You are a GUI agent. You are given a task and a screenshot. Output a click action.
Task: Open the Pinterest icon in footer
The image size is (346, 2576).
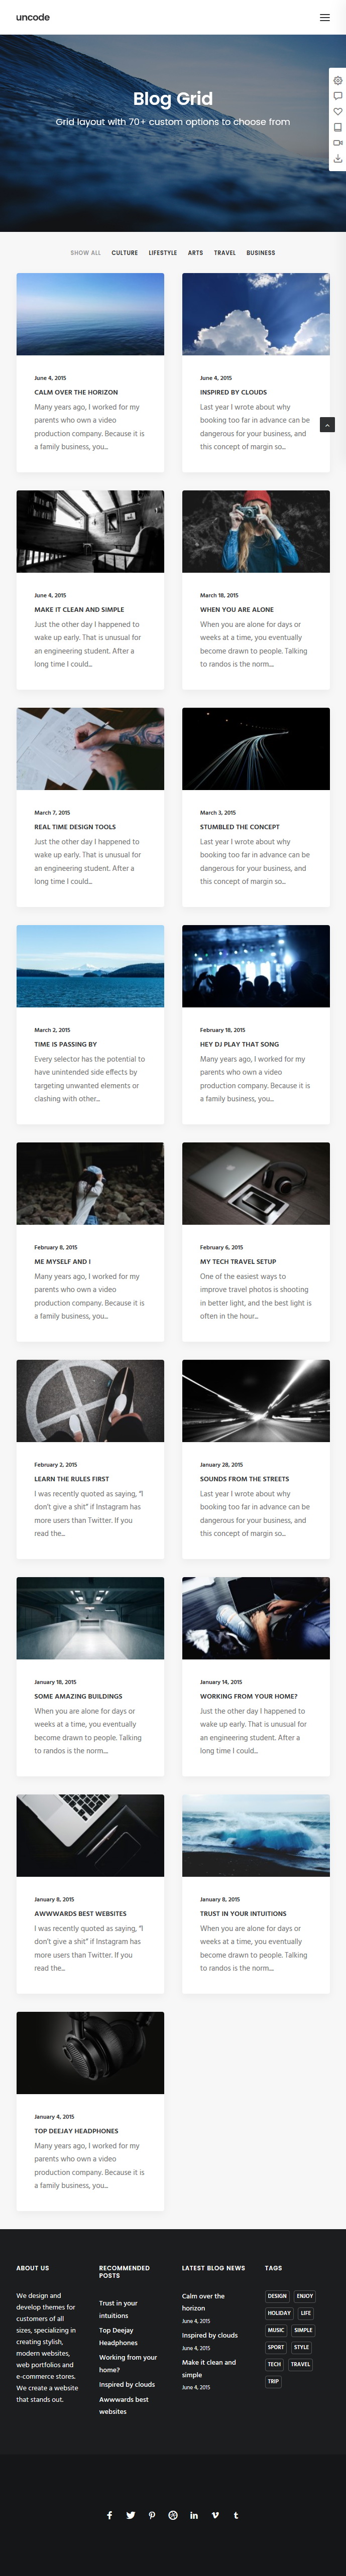point(152,2515)
